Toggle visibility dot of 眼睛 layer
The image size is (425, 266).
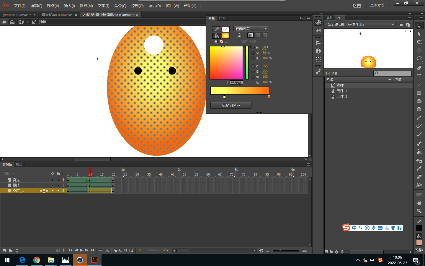click(x=53, y=185)
